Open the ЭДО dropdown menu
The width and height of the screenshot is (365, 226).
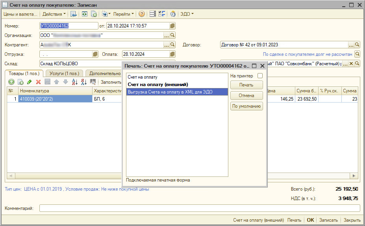pos(187,14)
